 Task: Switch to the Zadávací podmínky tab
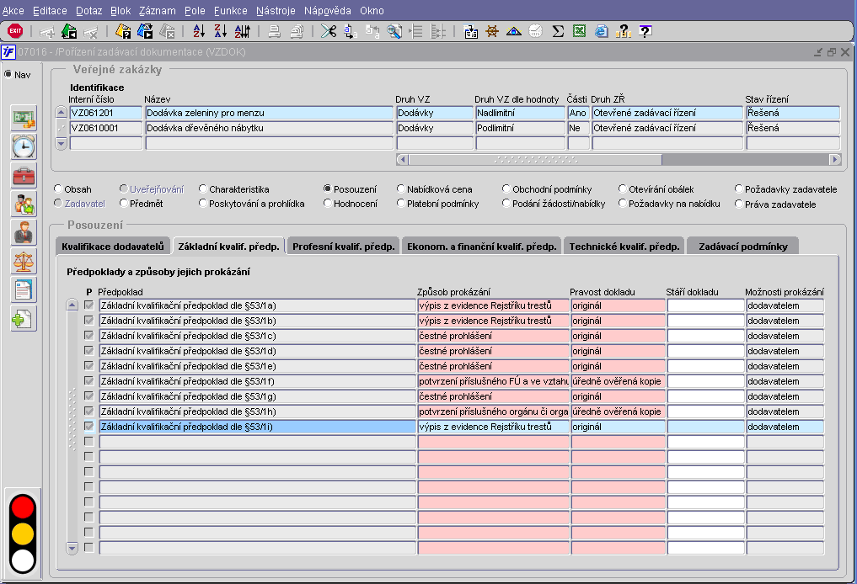[742, 247]
